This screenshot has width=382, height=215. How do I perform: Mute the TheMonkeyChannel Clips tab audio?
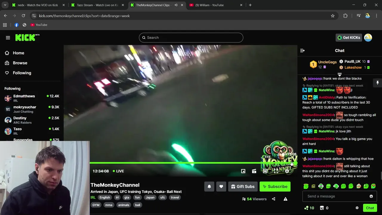tap(176, 5)
